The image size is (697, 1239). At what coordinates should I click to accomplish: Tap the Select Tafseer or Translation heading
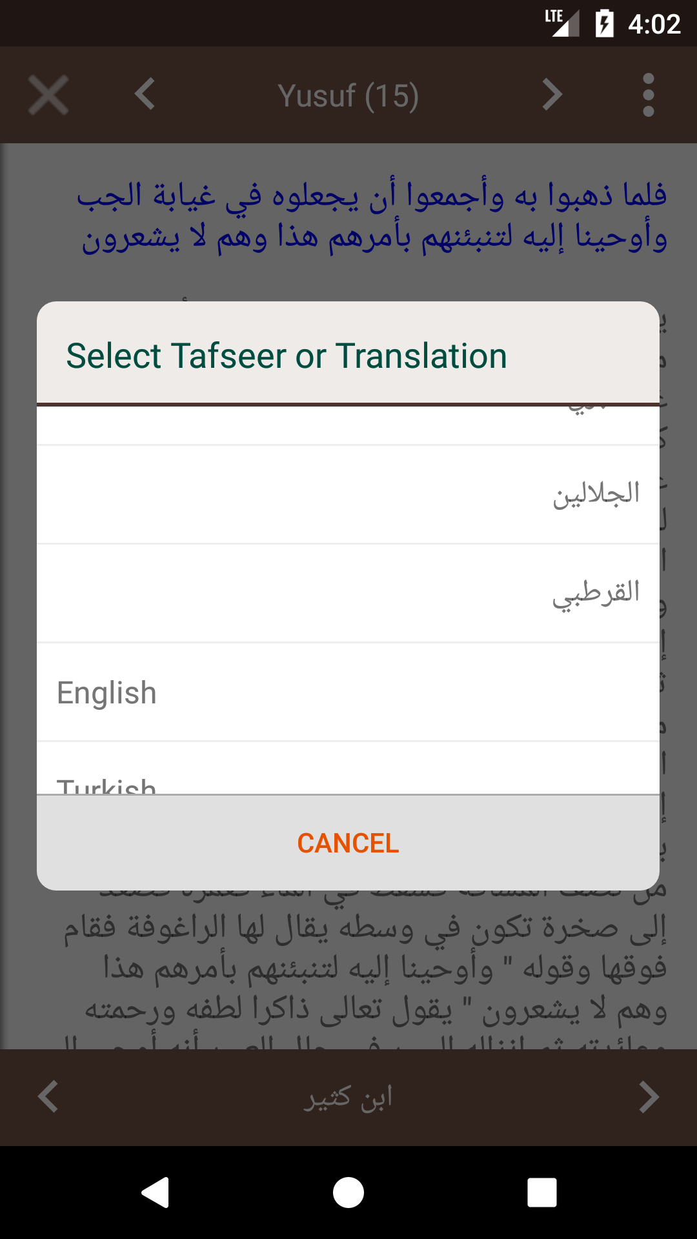287,356
